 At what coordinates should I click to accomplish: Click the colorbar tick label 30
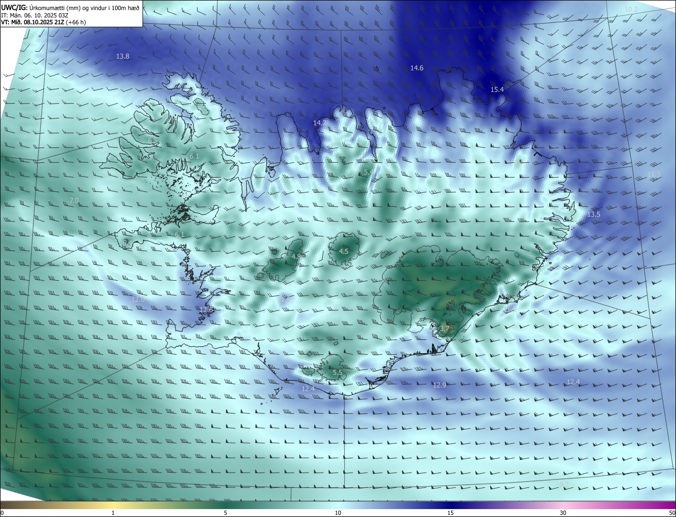[563, 513]
